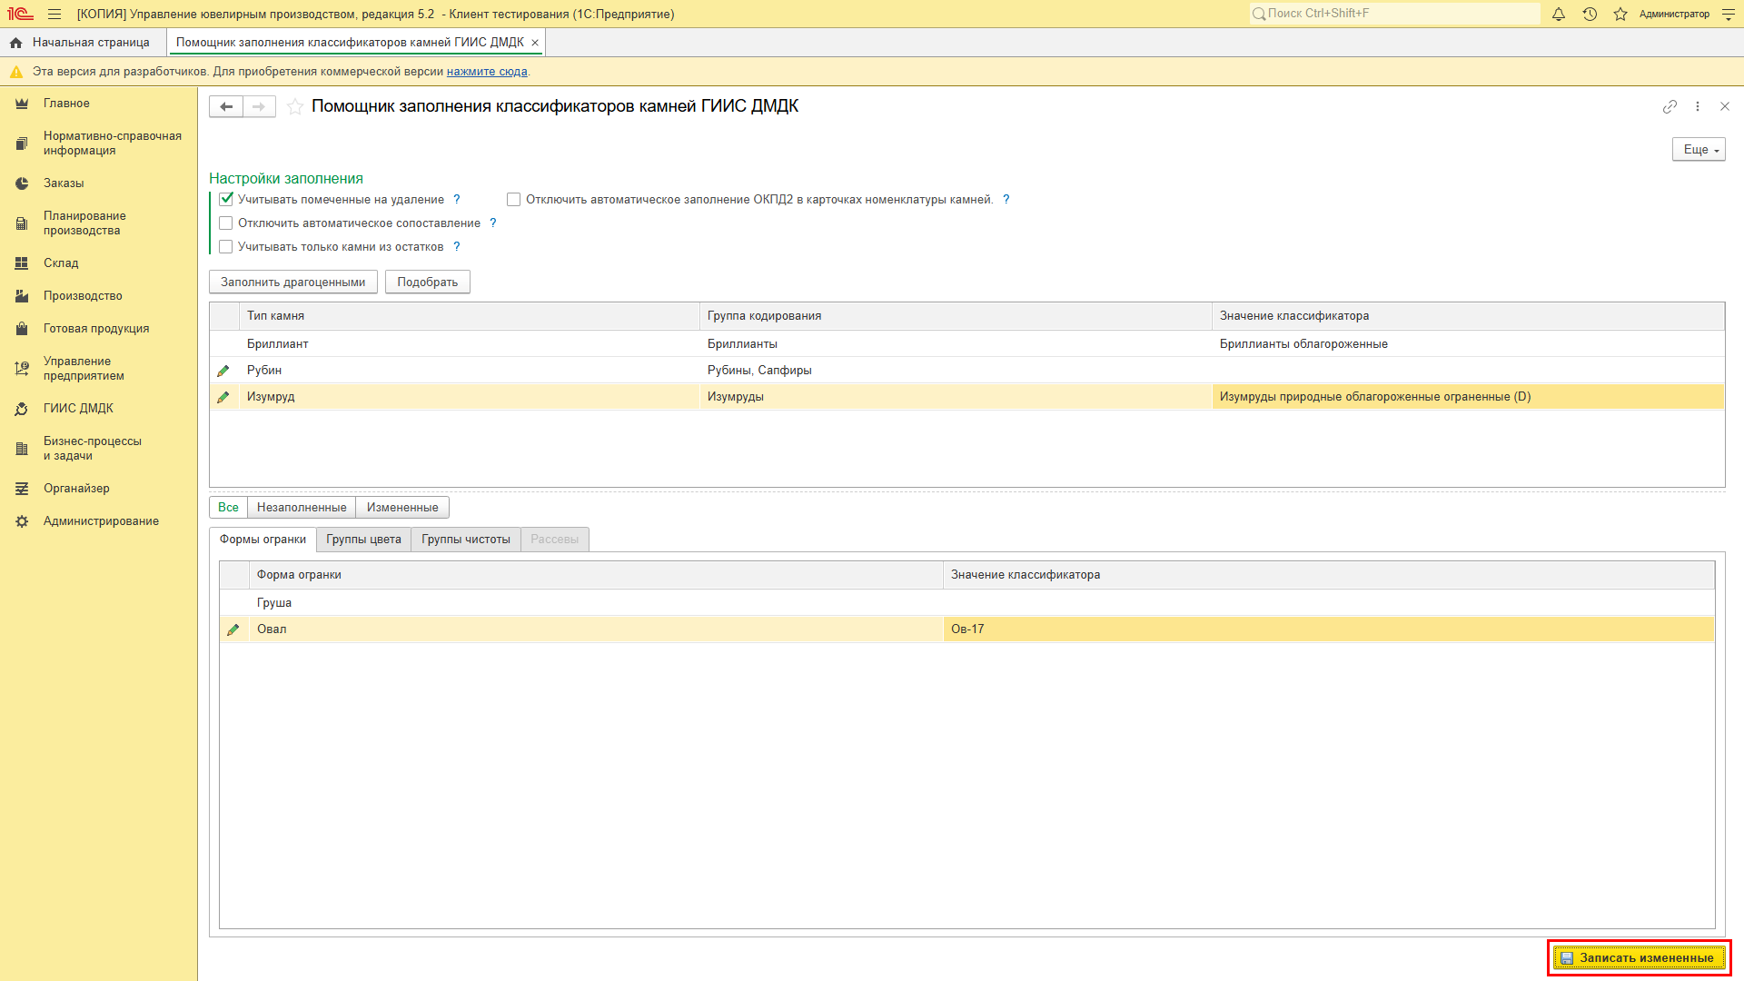1744x981 pixels.
Task: Copy link to this form icon
Action: (1670, 107)
